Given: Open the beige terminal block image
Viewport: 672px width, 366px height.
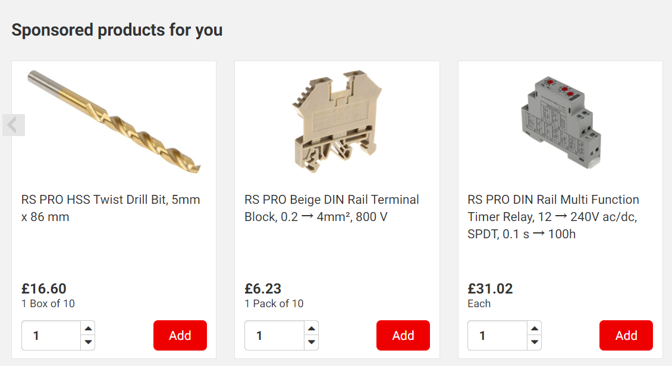Looking at the screenshot, I should click(337, 122).
